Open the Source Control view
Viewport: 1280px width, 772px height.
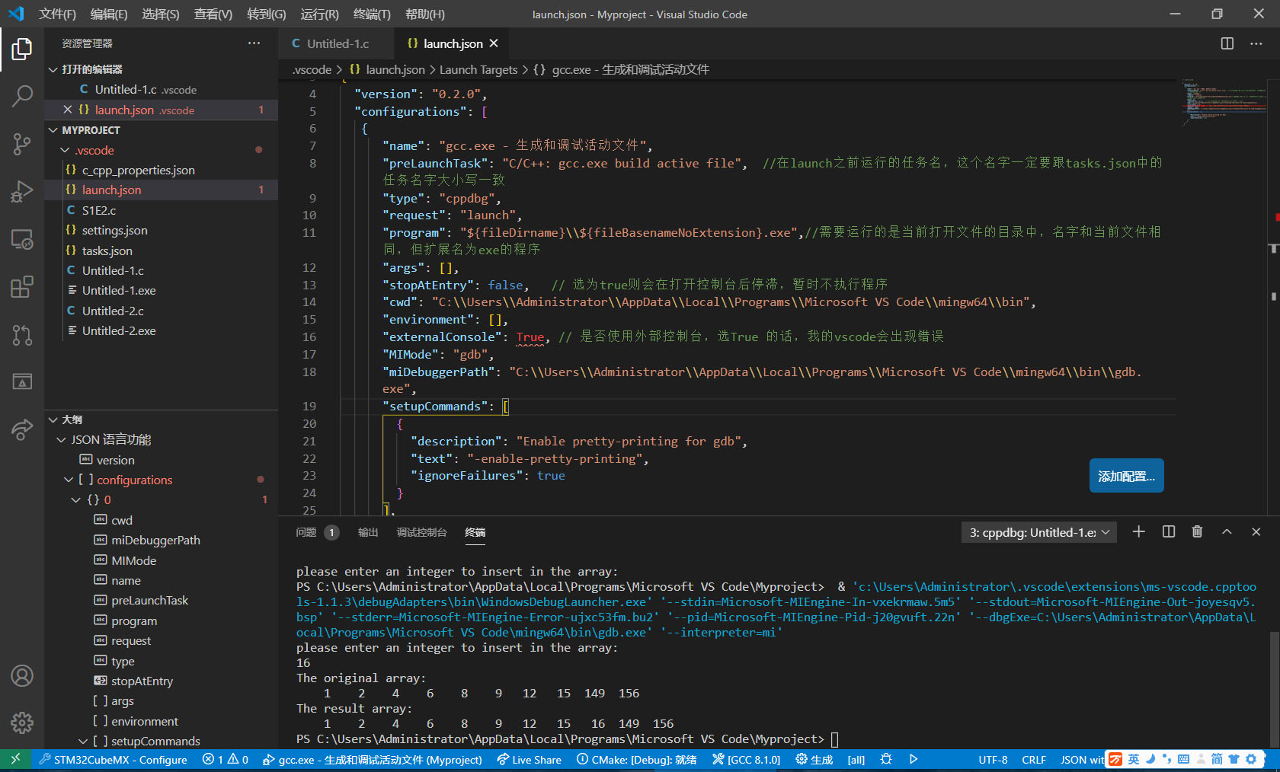click(x=22, y=144)
